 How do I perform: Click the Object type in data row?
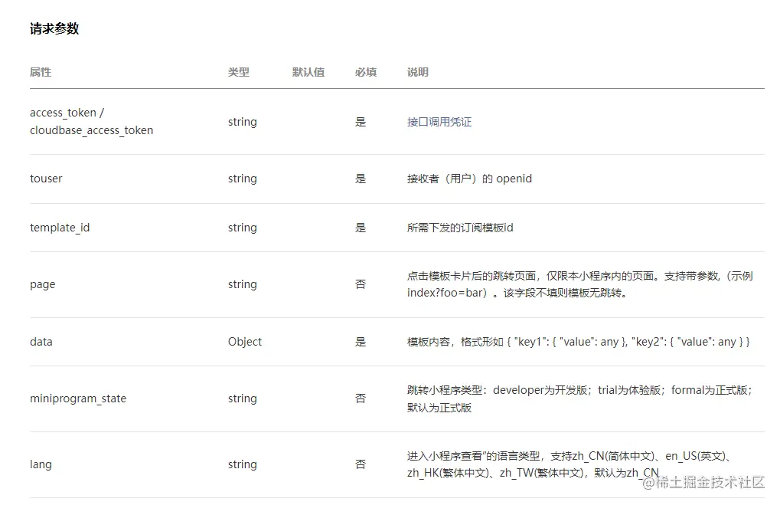pos(245,342)
